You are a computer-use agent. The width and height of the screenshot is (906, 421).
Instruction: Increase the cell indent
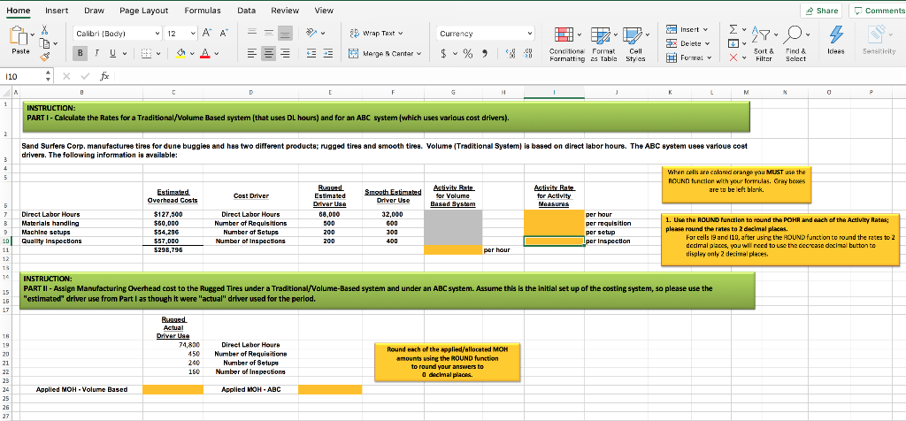point(327,54)
